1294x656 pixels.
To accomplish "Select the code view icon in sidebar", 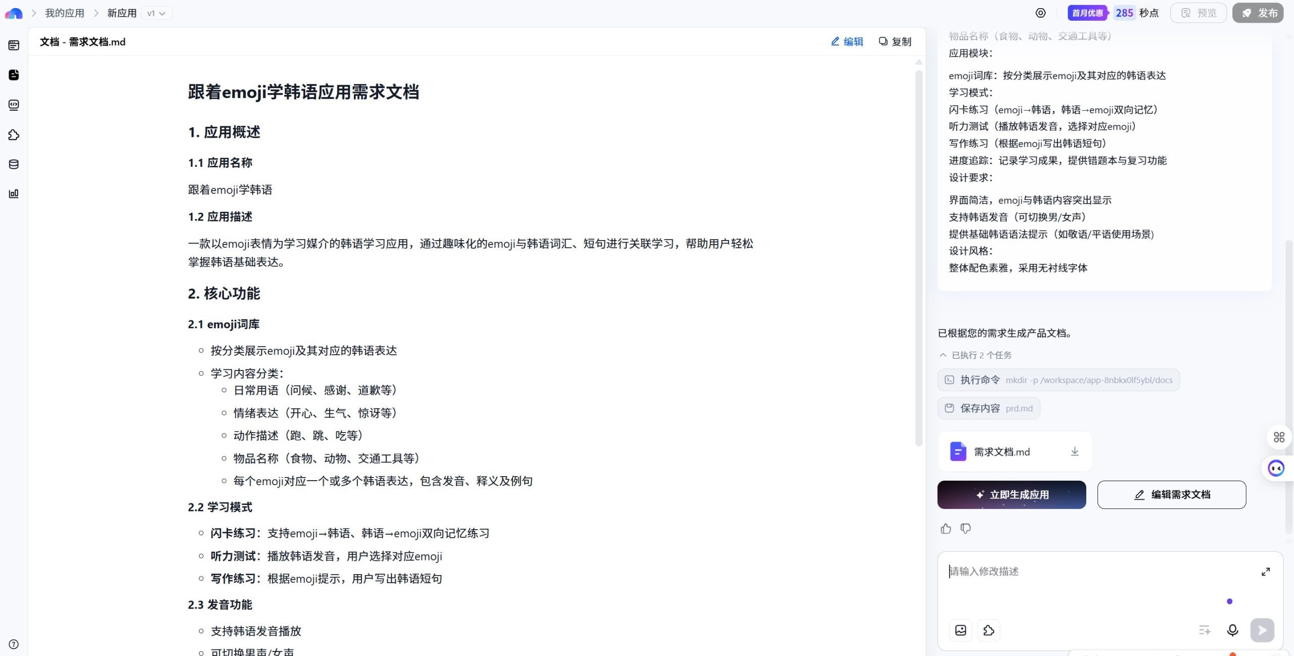I will pos(13,106).
